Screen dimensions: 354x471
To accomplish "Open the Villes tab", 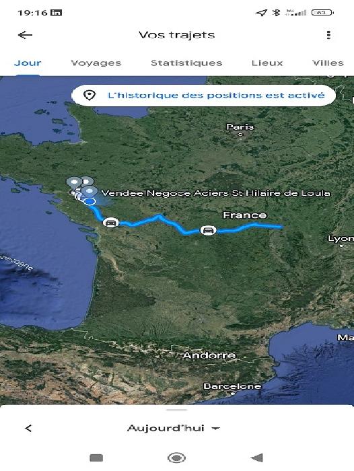I will (328, 63).
